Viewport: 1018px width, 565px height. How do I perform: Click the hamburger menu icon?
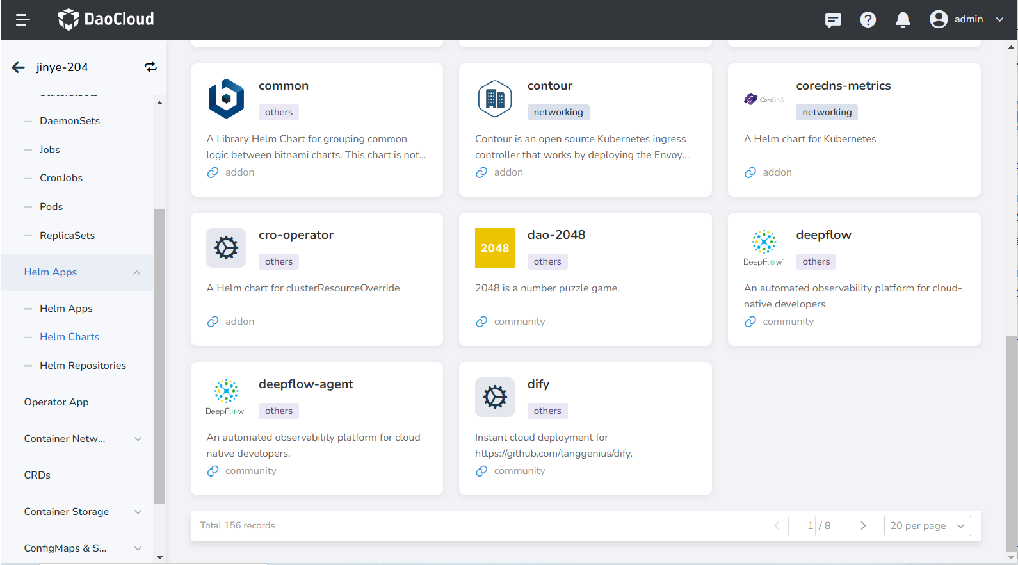click(22, 20)
